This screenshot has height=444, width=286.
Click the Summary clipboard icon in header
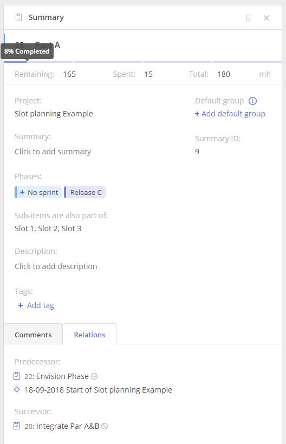(x=18, y=17)
